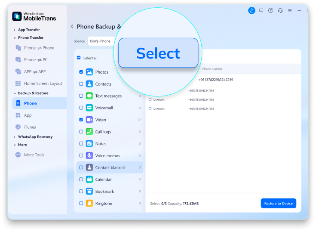This screenshot has height=232, width=316.
Task: Open the hamburger menu icon
Action: click(290, 11)
